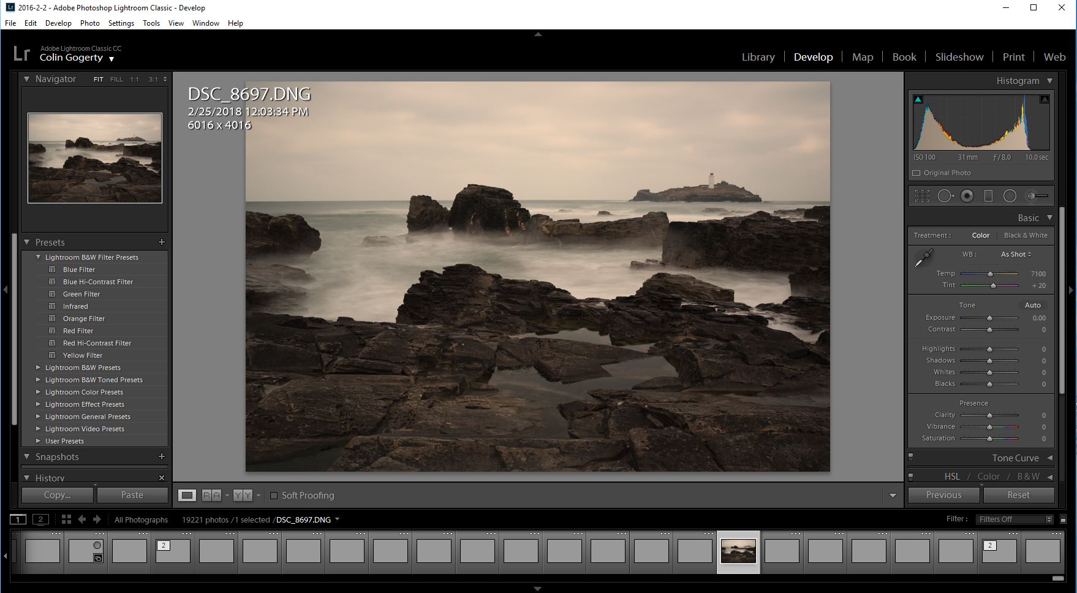Collapse Lightroom B&W Filter Presets folder
This screenshot has height=593, width=1077.
point(38,257)
